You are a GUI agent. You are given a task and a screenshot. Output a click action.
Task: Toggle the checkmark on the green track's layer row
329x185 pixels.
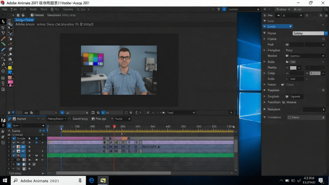pyautogui.click(x=13, y=155)
